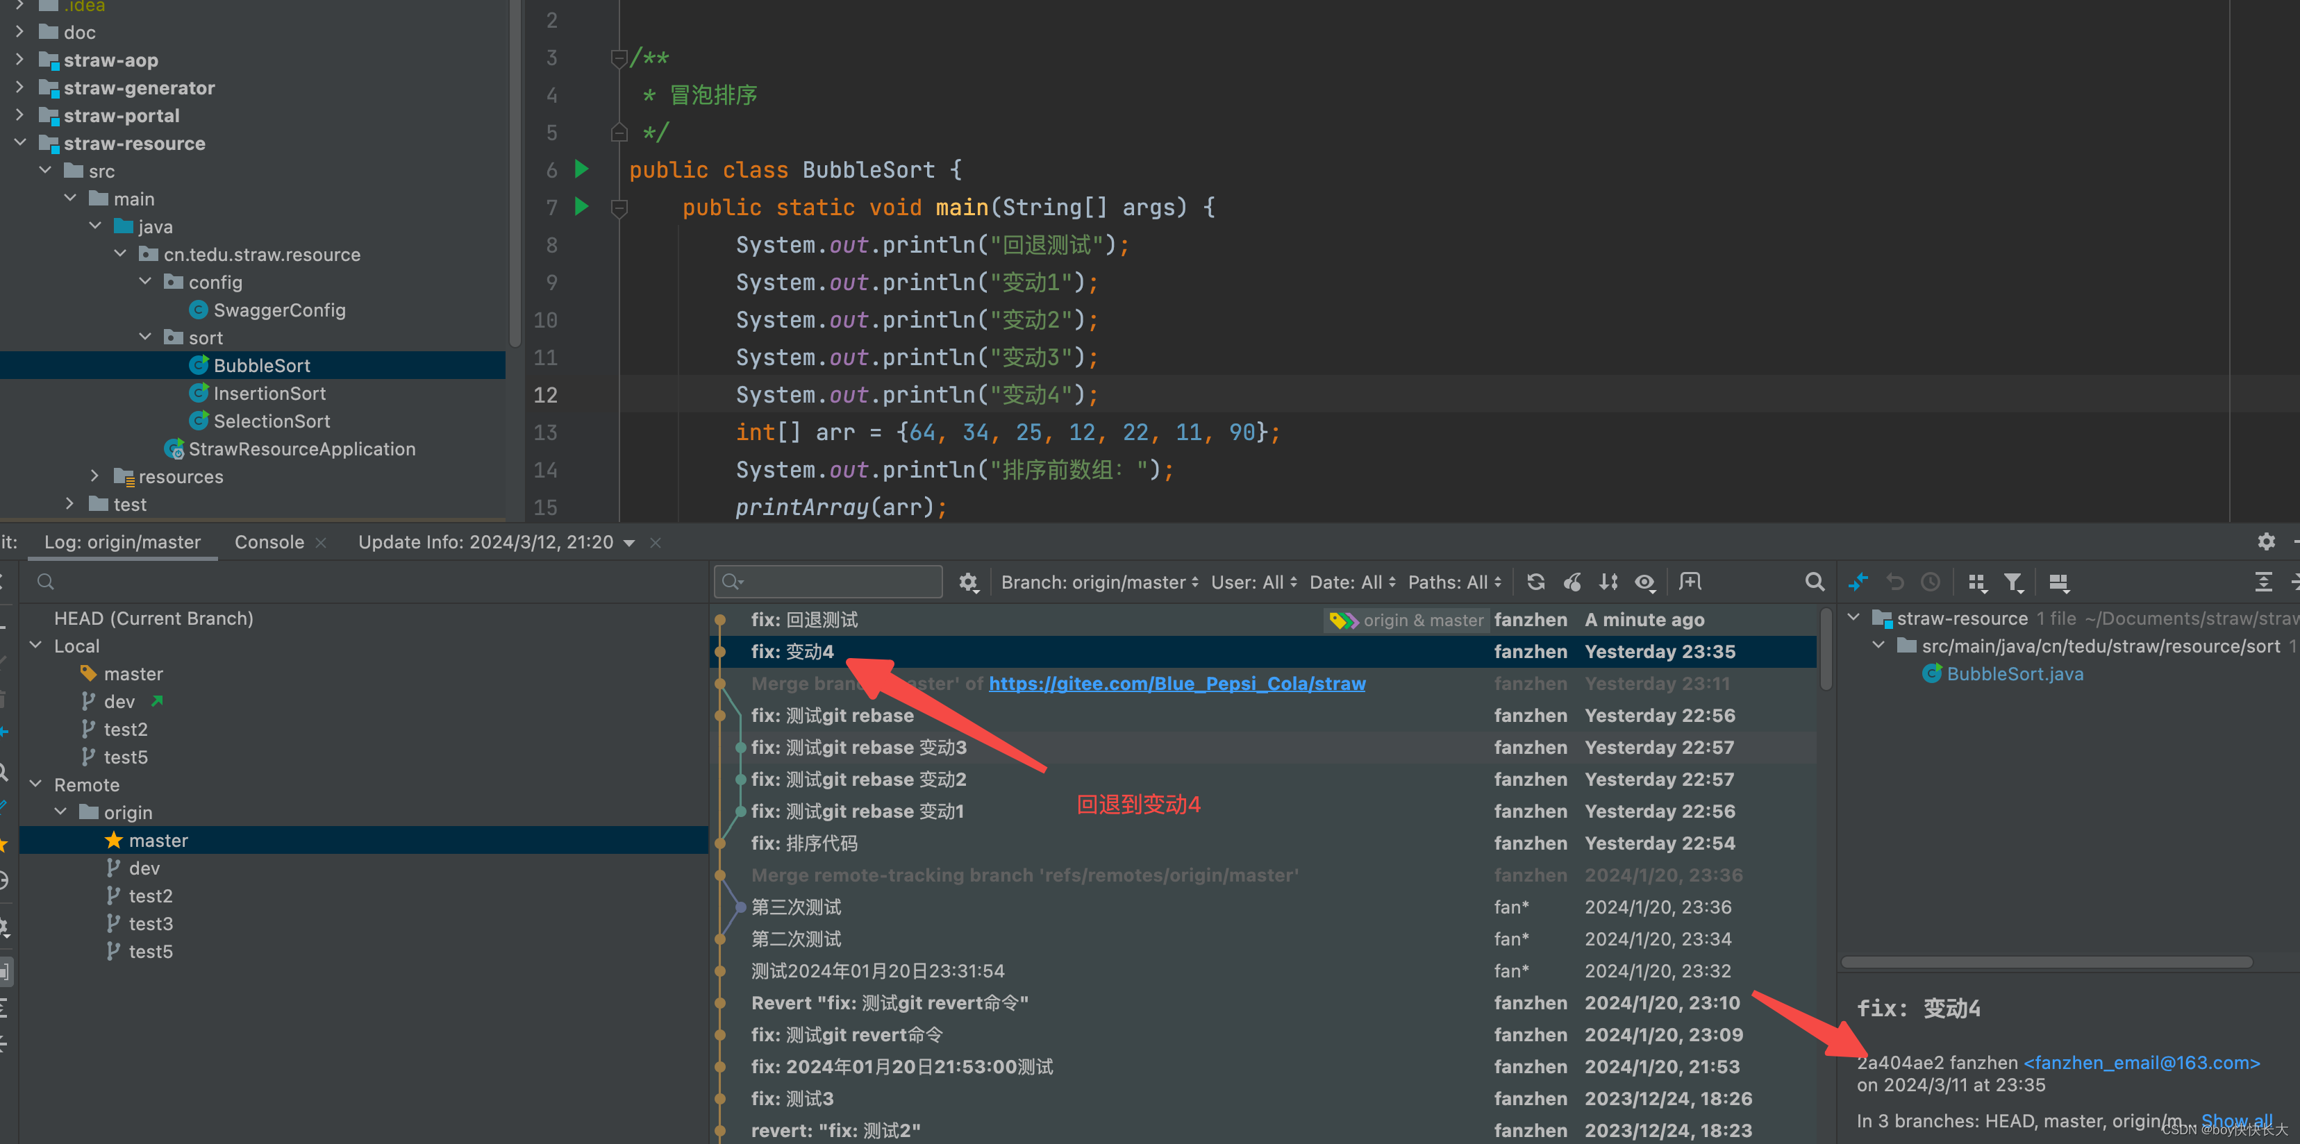Open the gitee.com Blue_Pepsi_Cola/straw link

coord(1177,684)
